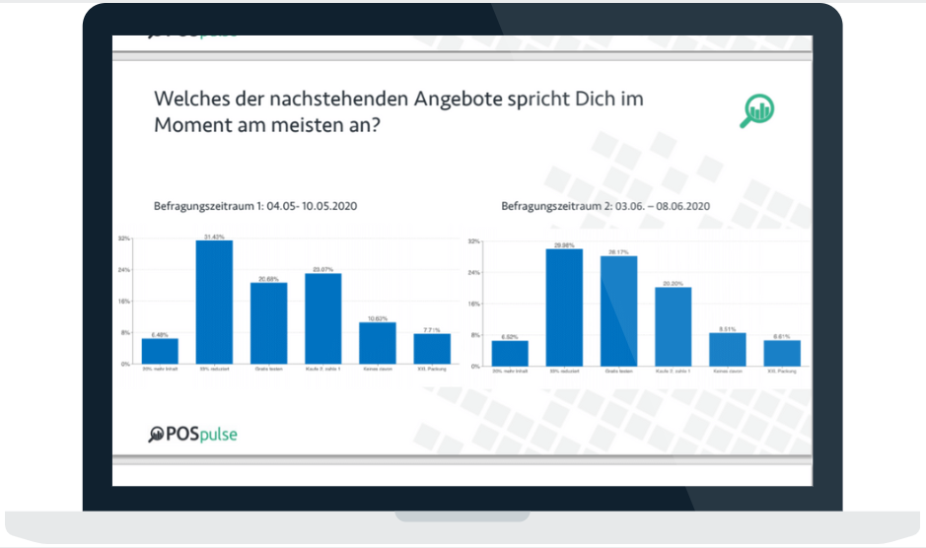Click the Befragungszeitraum 2 heading
926x548 pixels.
click(x=605, y=206)
